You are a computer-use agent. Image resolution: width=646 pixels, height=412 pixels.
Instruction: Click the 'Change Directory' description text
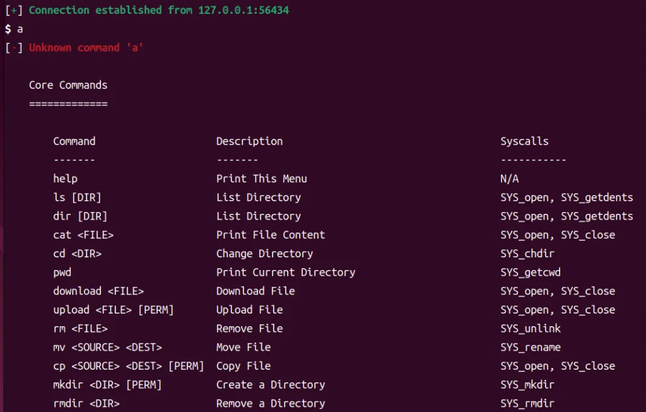point(264,254)
